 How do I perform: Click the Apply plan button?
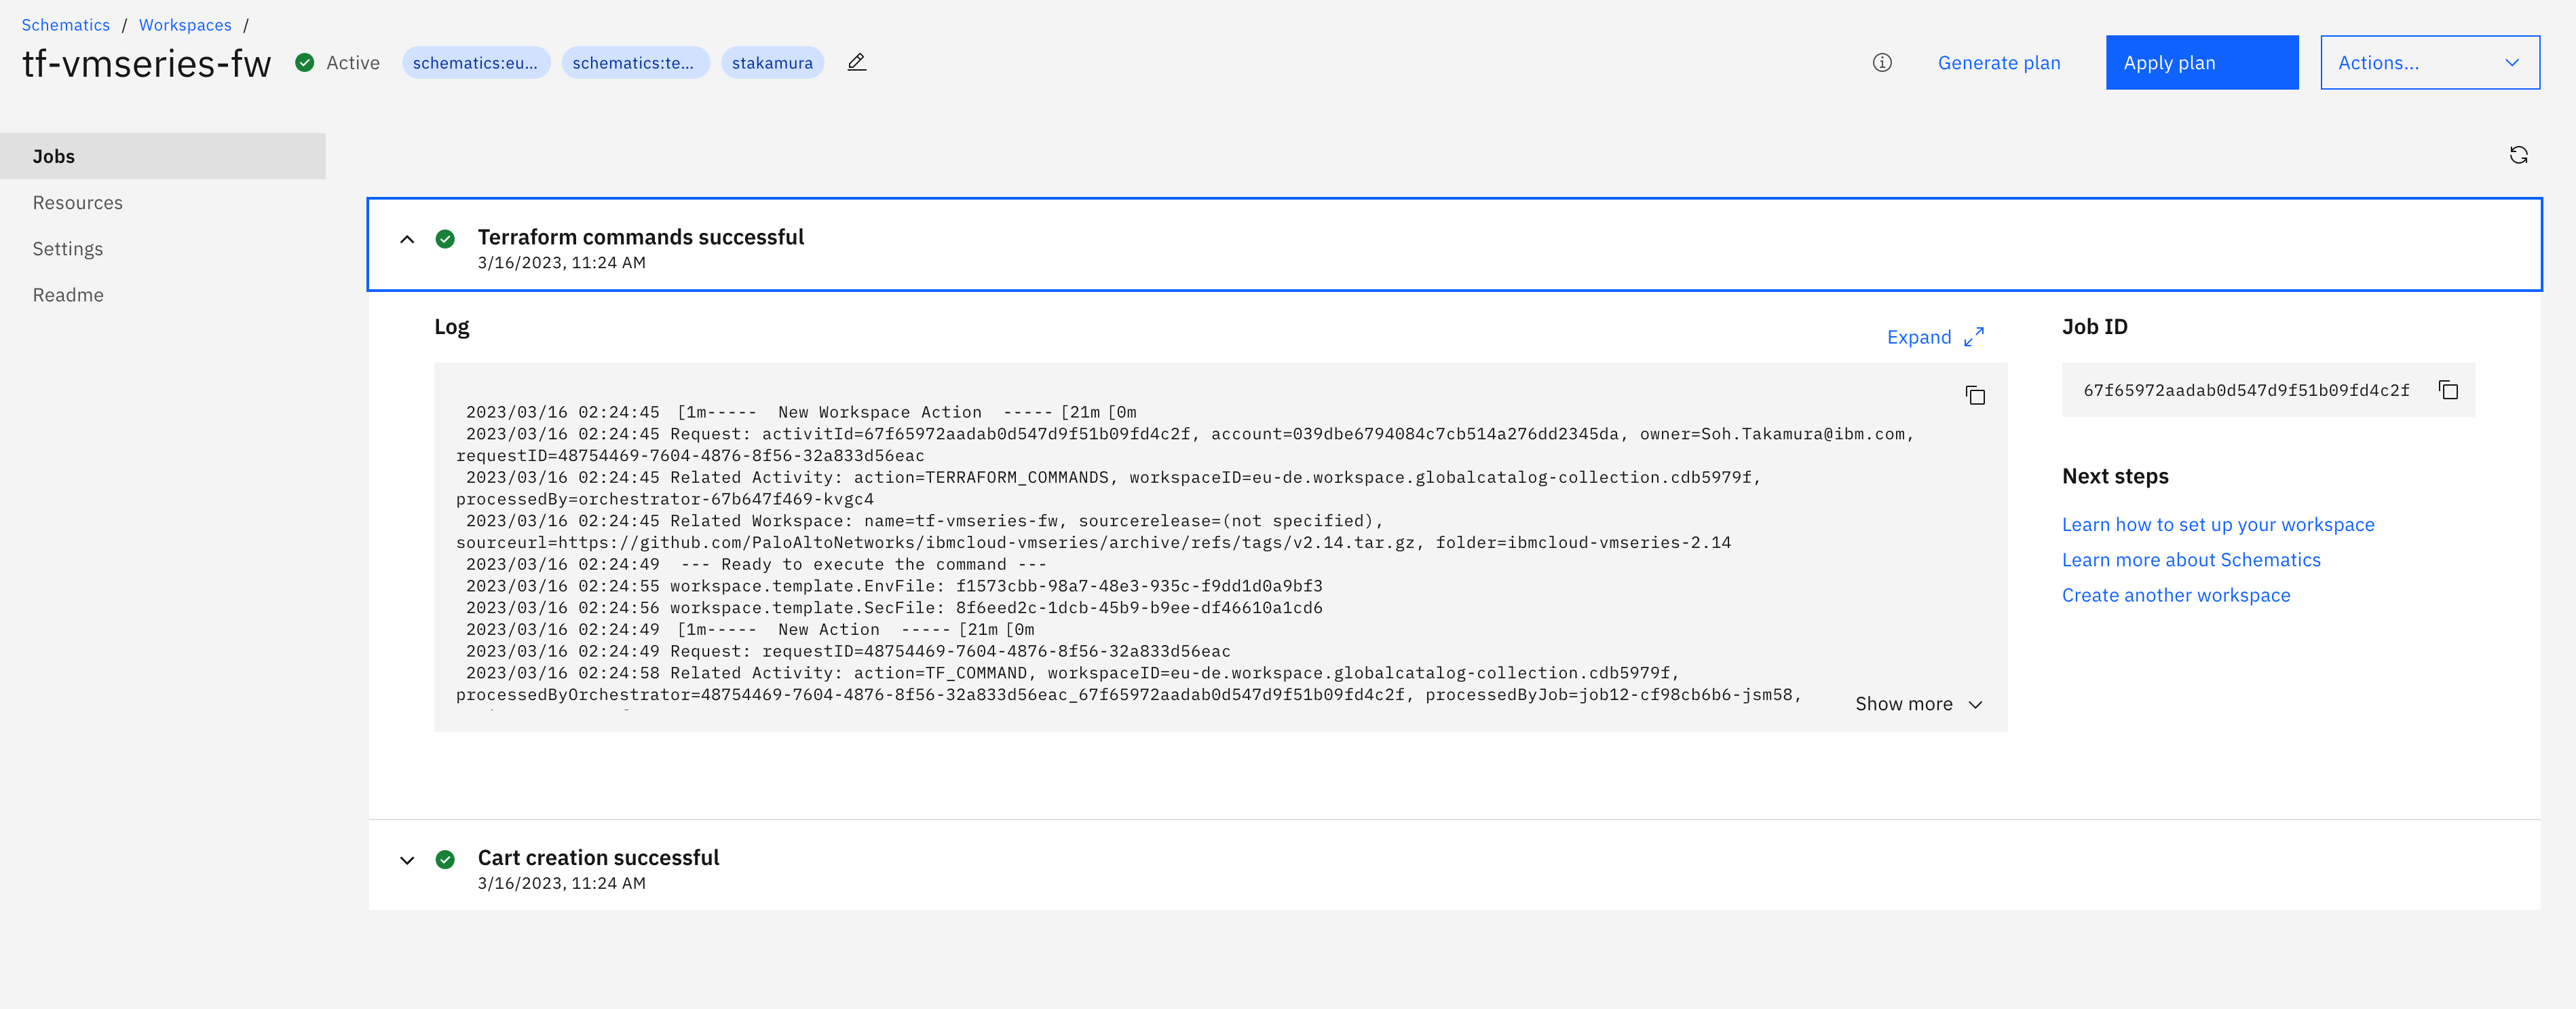(2201, 62)
